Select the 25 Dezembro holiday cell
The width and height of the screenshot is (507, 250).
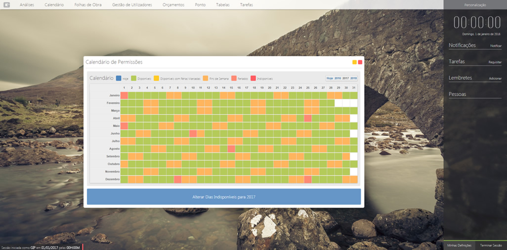pos(308,179)
